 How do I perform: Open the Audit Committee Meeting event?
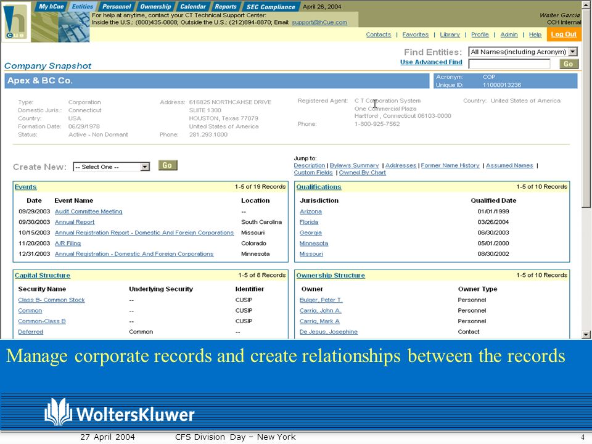[x=88, y=212]
